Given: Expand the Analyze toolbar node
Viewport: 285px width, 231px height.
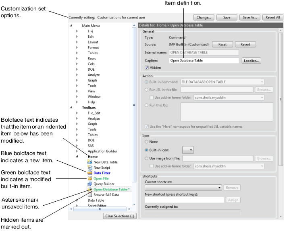Looking at the screenshot, I should pyautogui.click(x=77, y=119).
